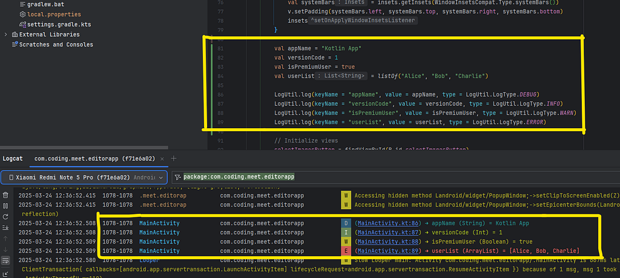Restart Logcat using the circular arrow icon
This screenshot has height=278, width=620.
click(5, 217)
